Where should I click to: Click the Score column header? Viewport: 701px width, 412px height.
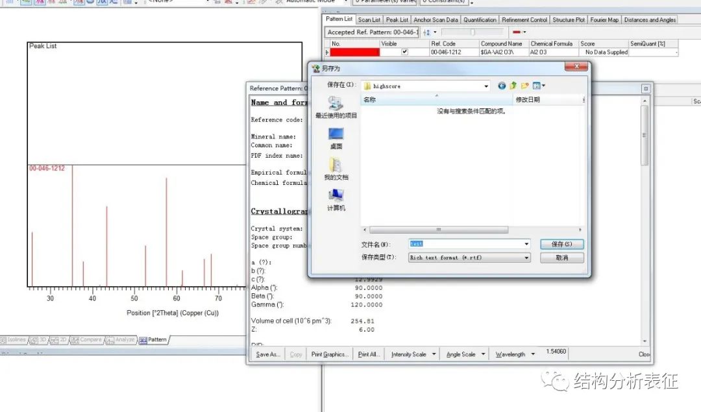(x=604, y=43)
